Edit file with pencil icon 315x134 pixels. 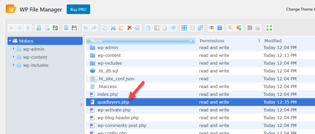click(165, 28)
